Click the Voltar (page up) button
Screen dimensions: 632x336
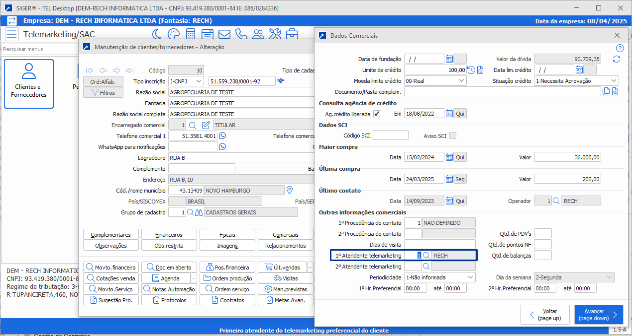545,315
